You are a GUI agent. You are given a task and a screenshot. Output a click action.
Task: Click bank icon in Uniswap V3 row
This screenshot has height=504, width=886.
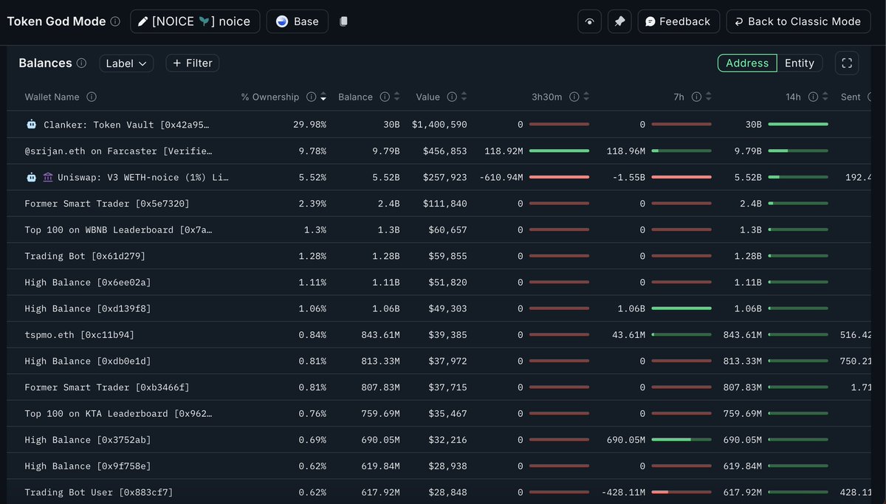48,177
